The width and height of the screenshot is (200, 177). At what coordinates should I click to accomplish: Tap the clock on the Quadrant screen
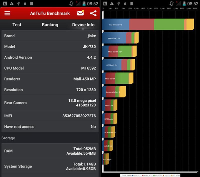point(193,3)
